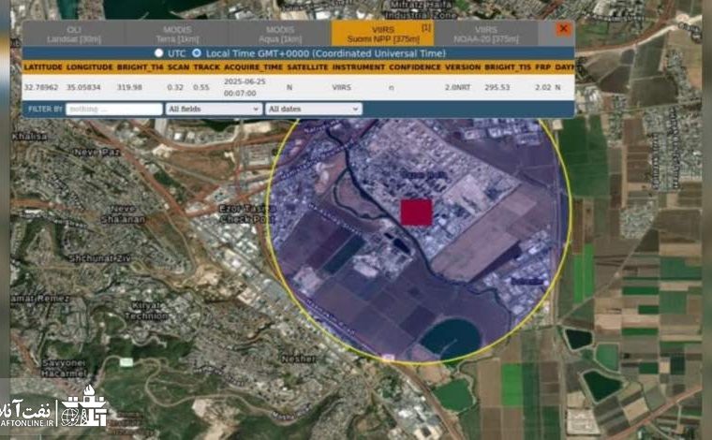Viewport: 712px width, 440px height.
Task: Select the UTC time radio button
Action: pos(158,53)
